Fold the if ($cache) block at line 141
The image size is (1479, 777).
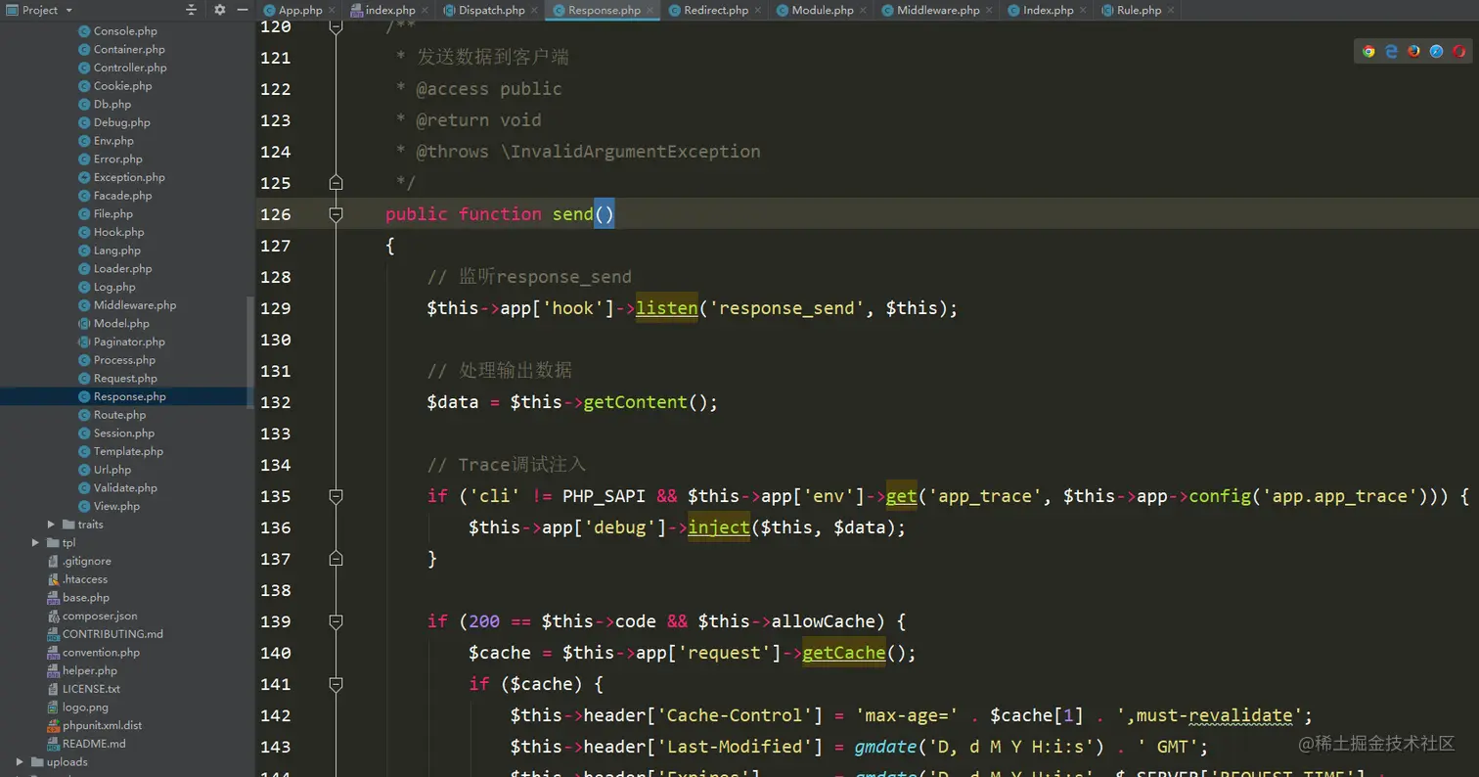coord(336,684)
